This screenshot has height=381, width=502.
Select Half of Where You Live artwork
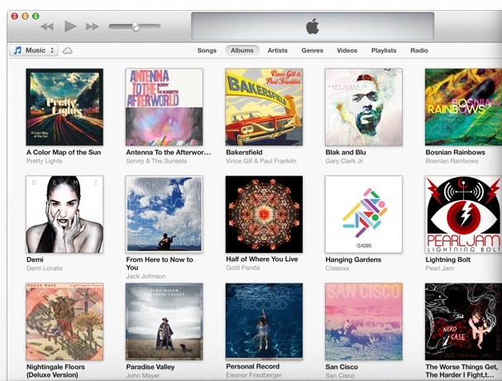(264, 214)
